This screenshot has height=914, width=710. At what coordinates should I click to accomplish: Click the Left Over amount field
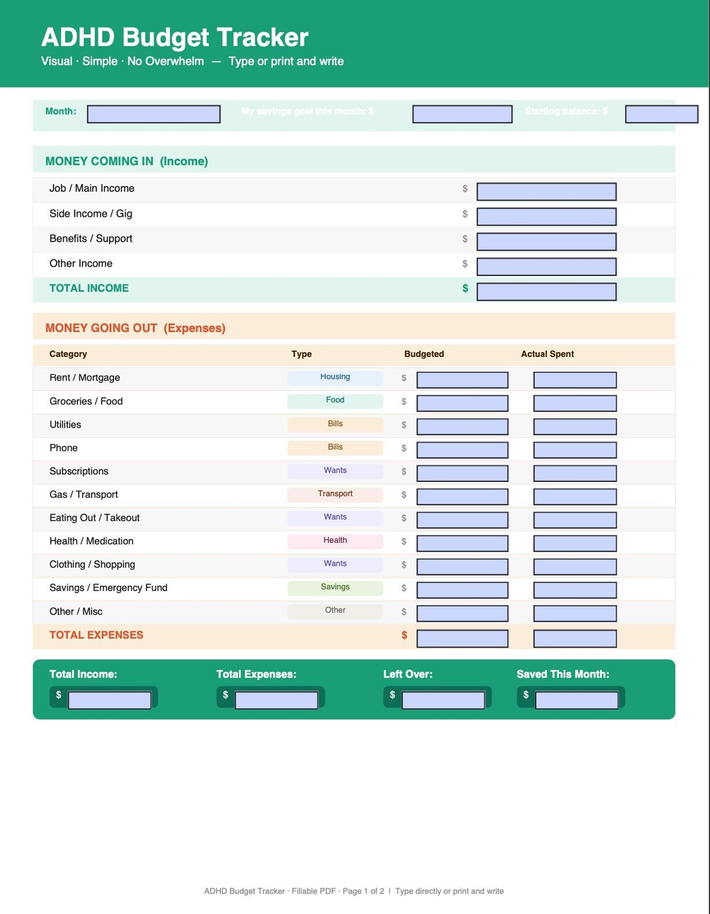click(x=443, y=700)
